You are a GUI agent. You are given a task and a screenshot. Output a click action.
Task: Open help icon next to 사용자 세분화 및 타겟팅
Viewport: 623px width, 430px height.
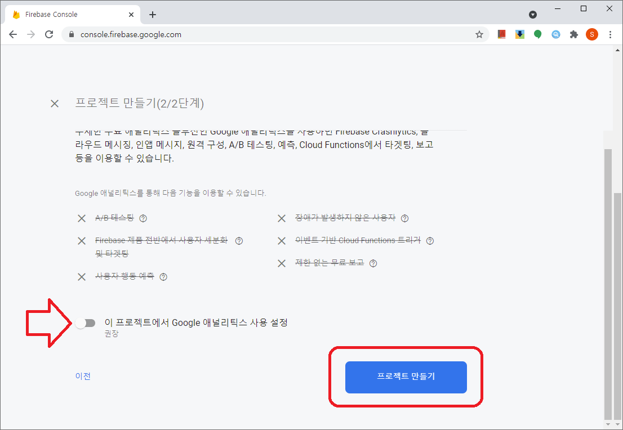[x=239, y=241]
